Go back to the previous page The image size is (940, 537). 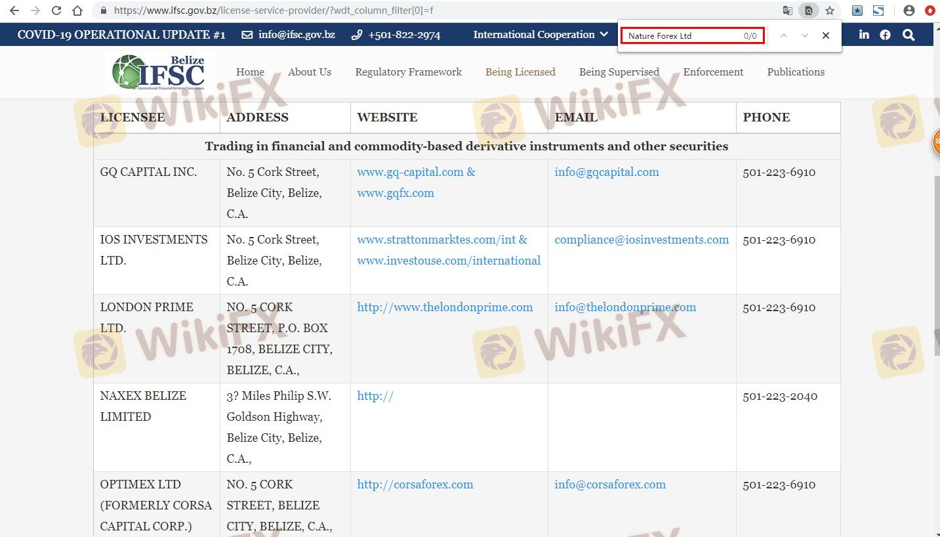pyautogui.click(x=14, y=11)
